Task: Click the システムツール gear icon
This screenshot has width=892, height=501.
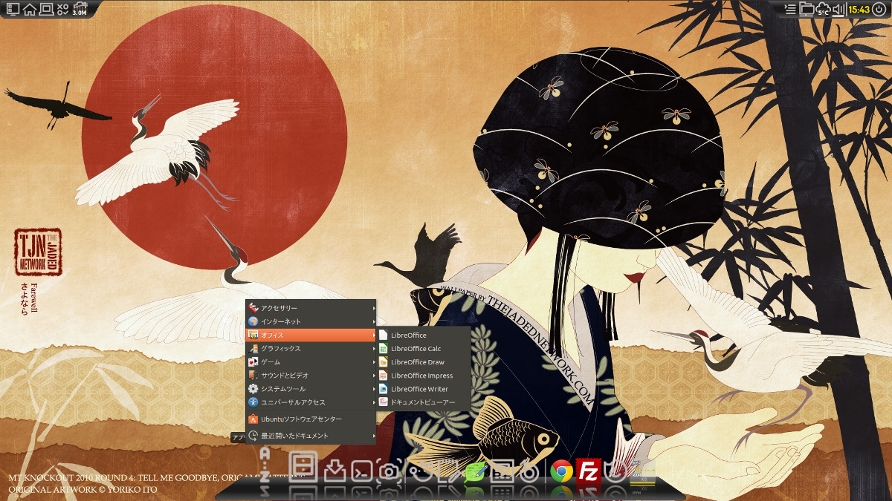Action: [x=253, y=389]
